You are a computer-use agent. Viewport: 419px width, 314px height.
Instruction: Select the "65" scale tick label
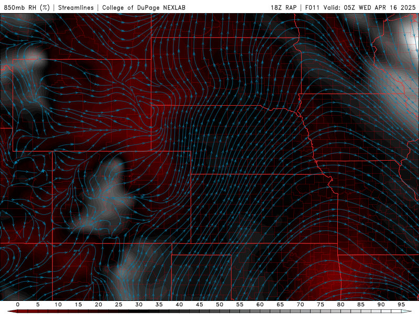pyautogui.click(x=280, y=305)
